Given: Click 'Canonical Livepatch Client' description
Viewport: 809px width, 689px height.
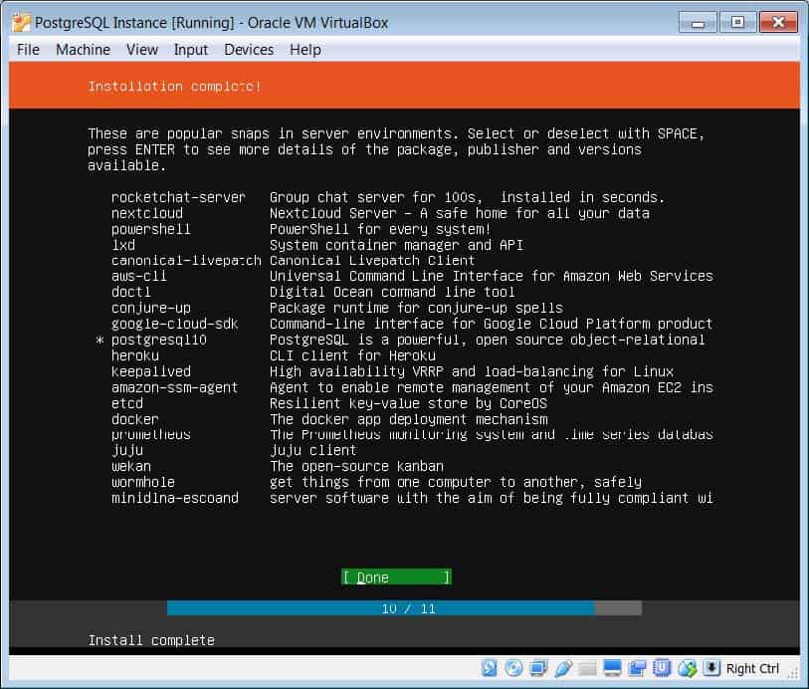Looking at the screenshot, I should (372, 260).
